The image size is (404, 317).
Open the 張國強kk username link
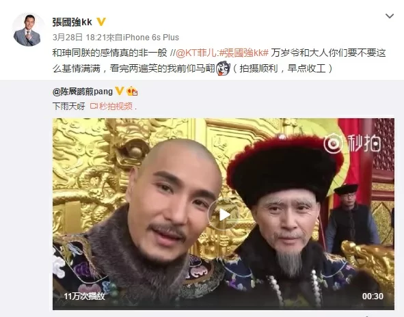point(72,22)
